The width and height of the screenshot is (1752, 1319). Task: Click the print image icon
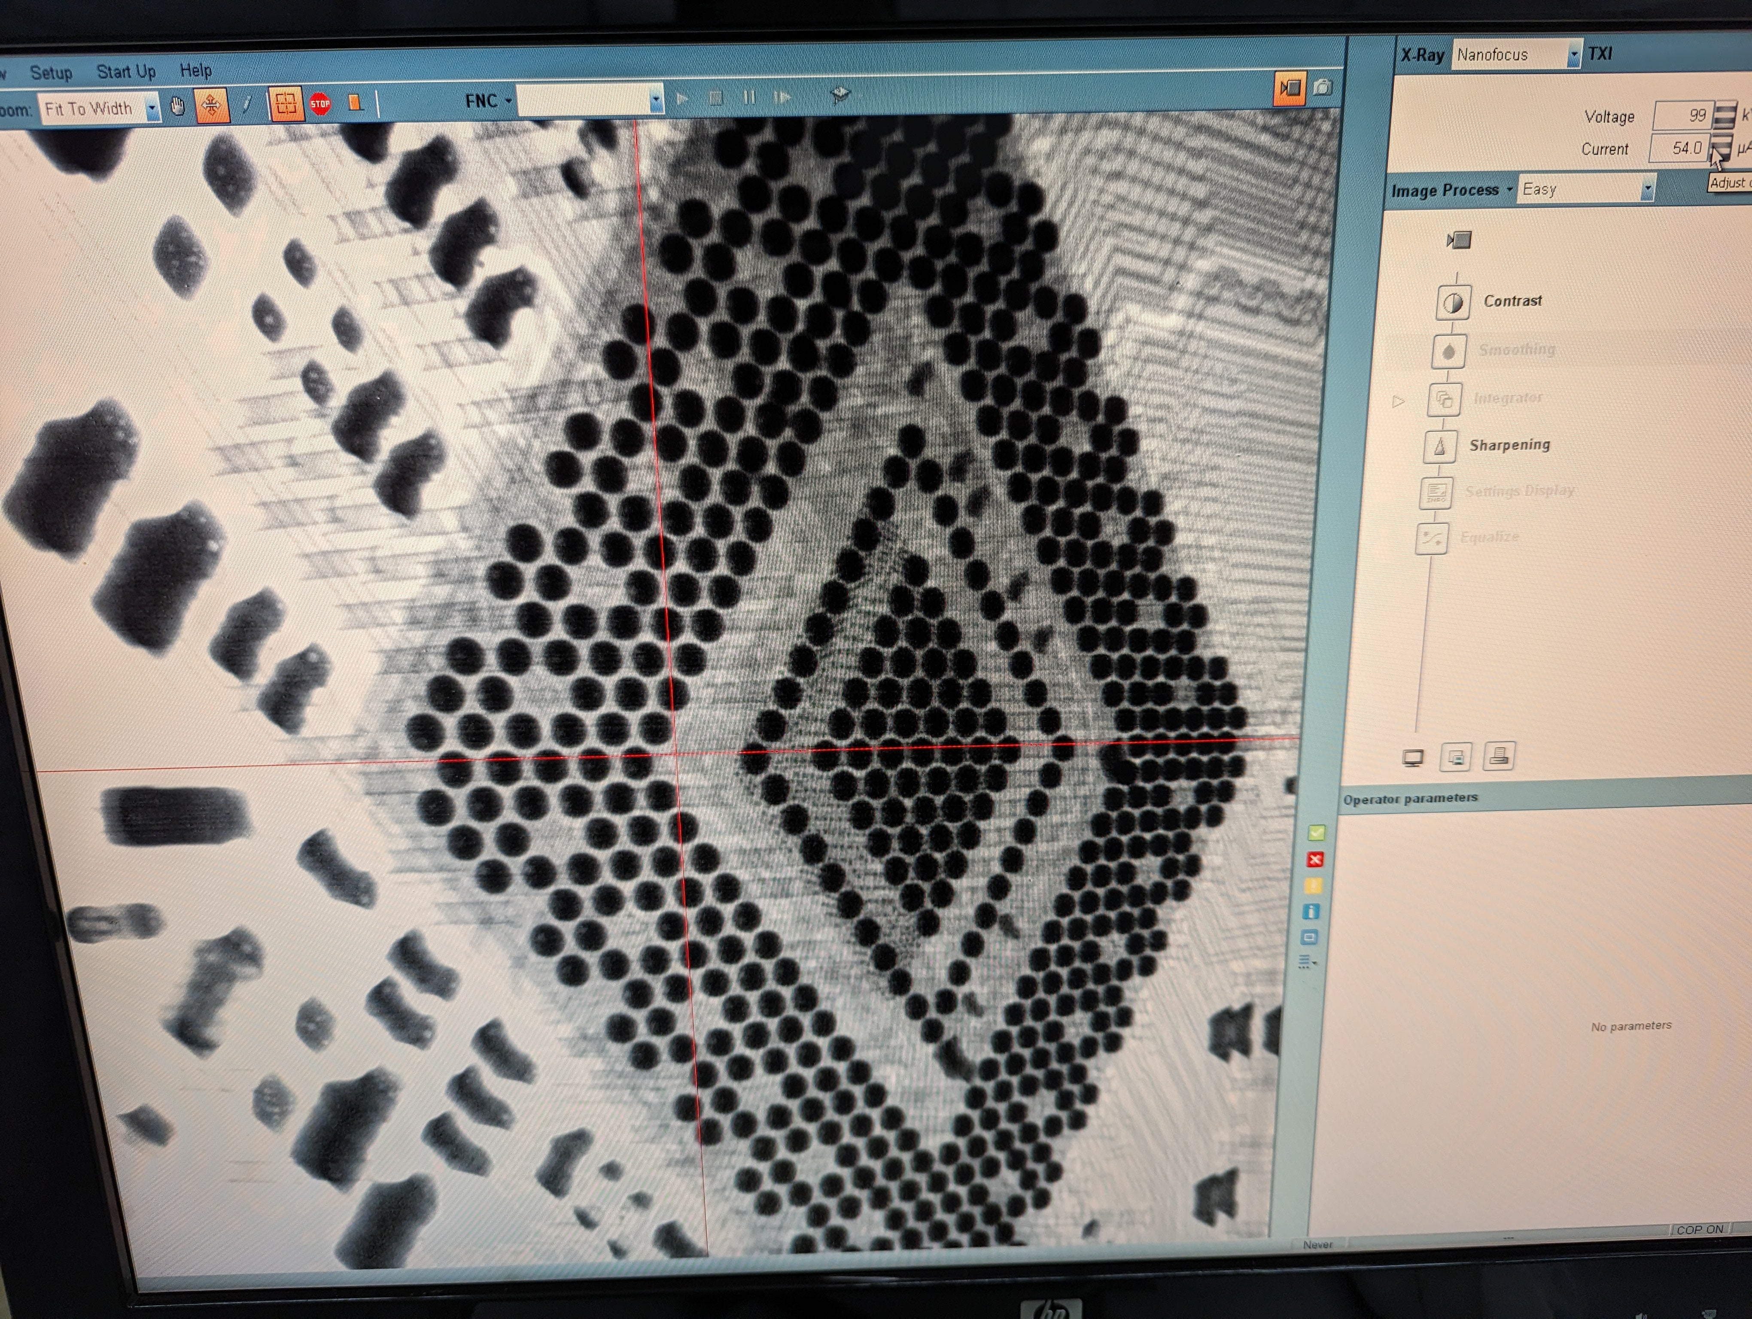pyautogui.click(x=1499, y=755)
